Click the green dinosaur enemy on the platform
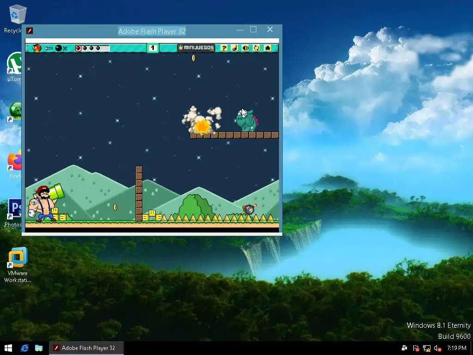 pyautogui.click(x=247, y=121)
